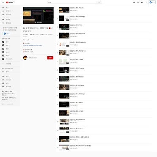157x157 pixels.
Task: Click the red subscribe button
Action: click(x=50, y=58)
